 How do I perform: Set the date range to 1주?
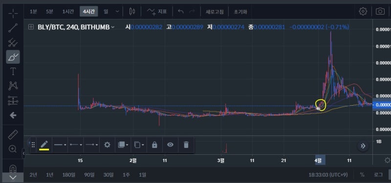click(x=126, y=175)
